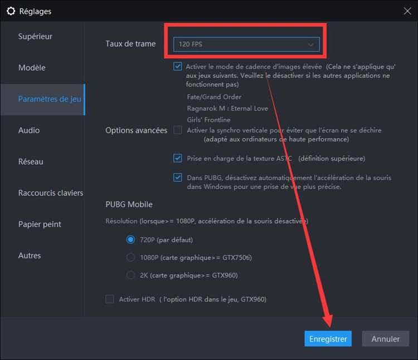Close the Réglages window
This screenshot has height=360, width=418.
pyautogui.click(x=407, y=11)
